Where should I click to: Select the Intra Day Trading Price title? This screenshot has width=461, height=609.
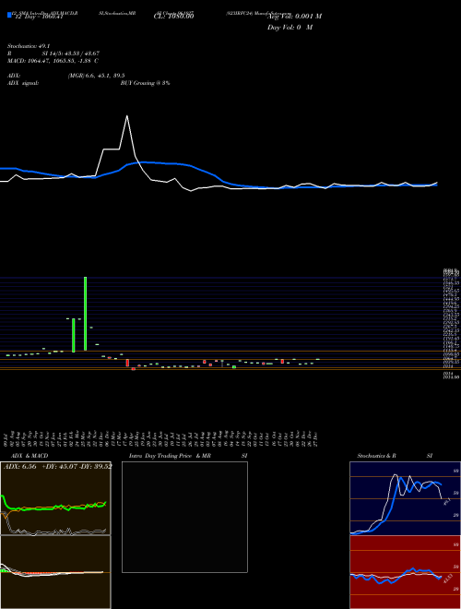(170, 456)
